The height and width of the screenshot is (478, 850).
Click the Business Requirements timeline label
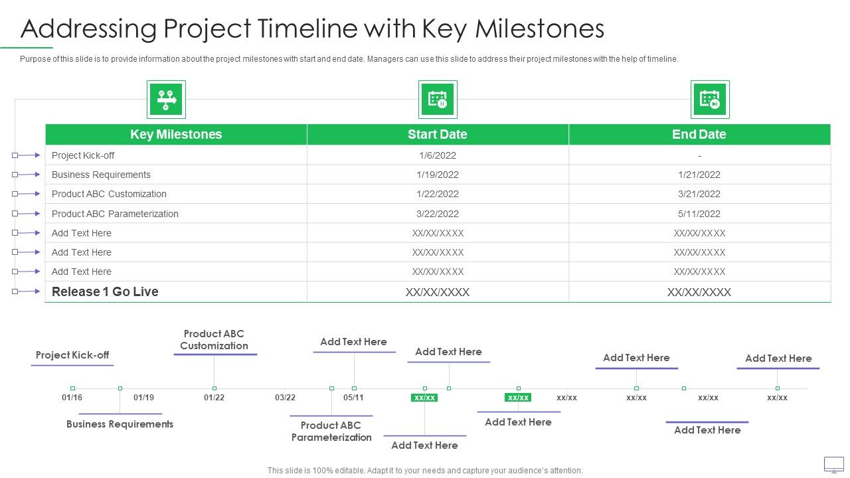click(x=120, y=424)
